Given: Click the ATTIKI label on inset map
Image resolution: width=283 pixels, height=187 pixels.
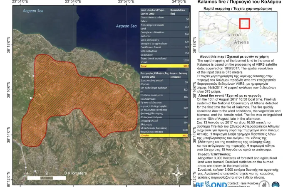Looking at the screenshot, I should [234, 35].
